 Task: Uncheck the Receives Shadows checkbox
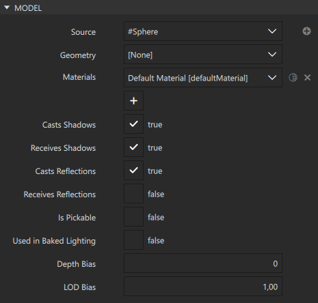tap(133, 147)
